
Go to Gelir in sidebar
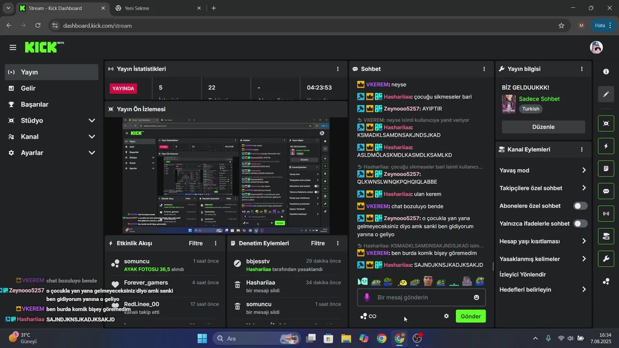[51, 88]
